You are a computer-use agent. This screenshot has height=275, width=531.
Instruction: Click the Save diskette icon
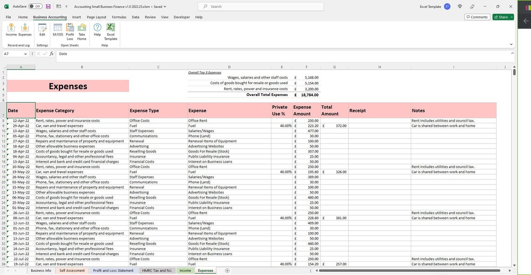(48, 6)
